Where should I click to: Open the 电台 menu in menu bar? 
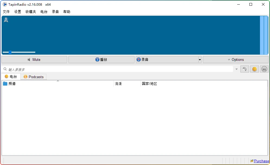tap(44, 12)
